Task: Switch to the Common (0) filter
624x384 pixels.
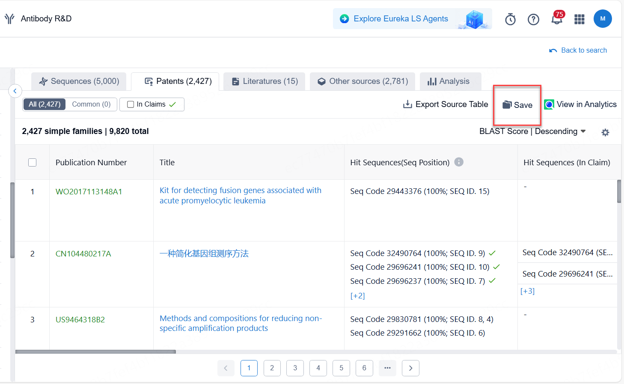Action: [91, 104]
